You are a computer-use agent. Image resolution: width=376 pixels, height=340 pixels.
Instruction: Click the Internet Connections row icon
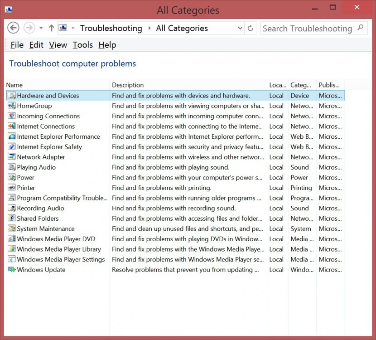point(11,126)
